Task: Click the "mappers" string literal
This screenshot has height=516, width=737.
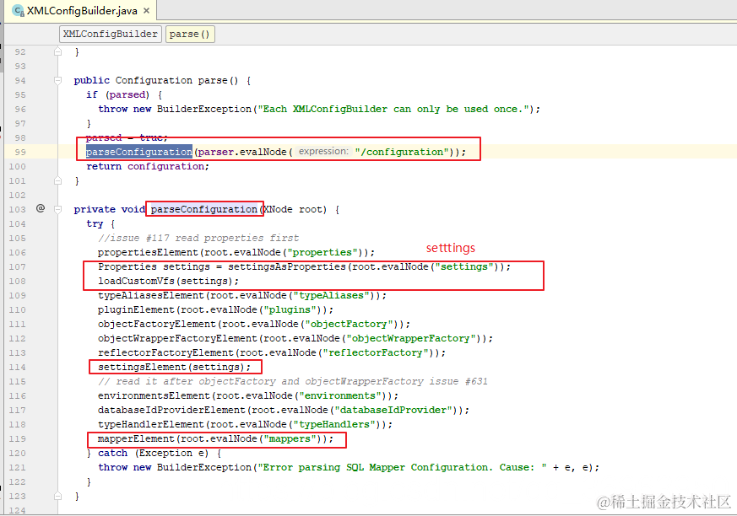Action: coord(290,438)
